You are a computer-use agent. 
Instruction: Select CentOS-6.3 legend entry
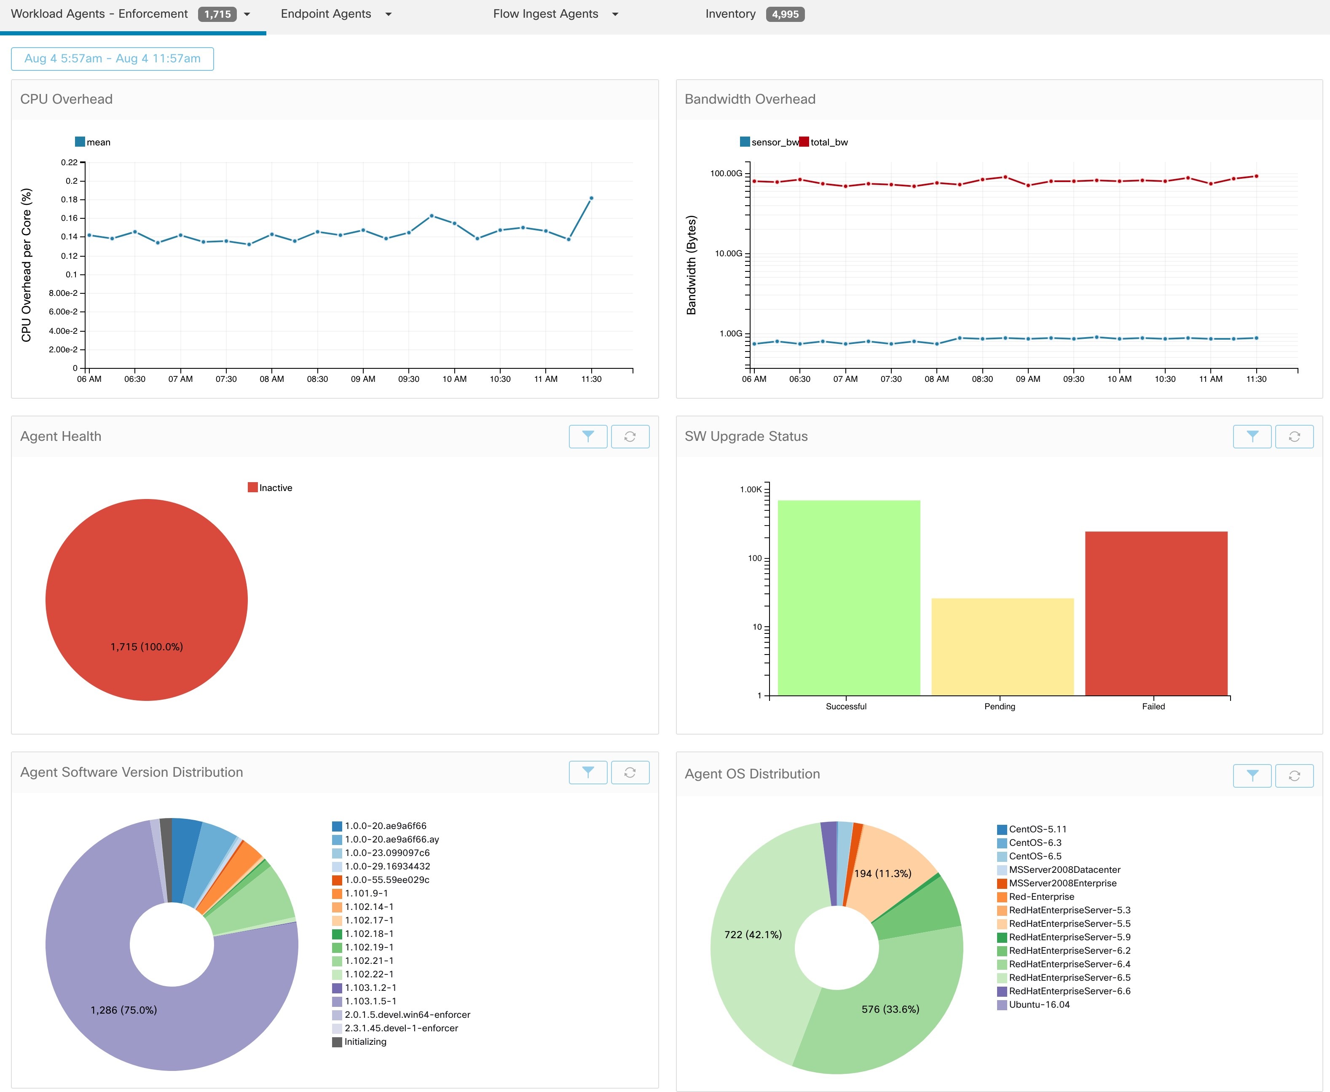[x=1030, y=843]
